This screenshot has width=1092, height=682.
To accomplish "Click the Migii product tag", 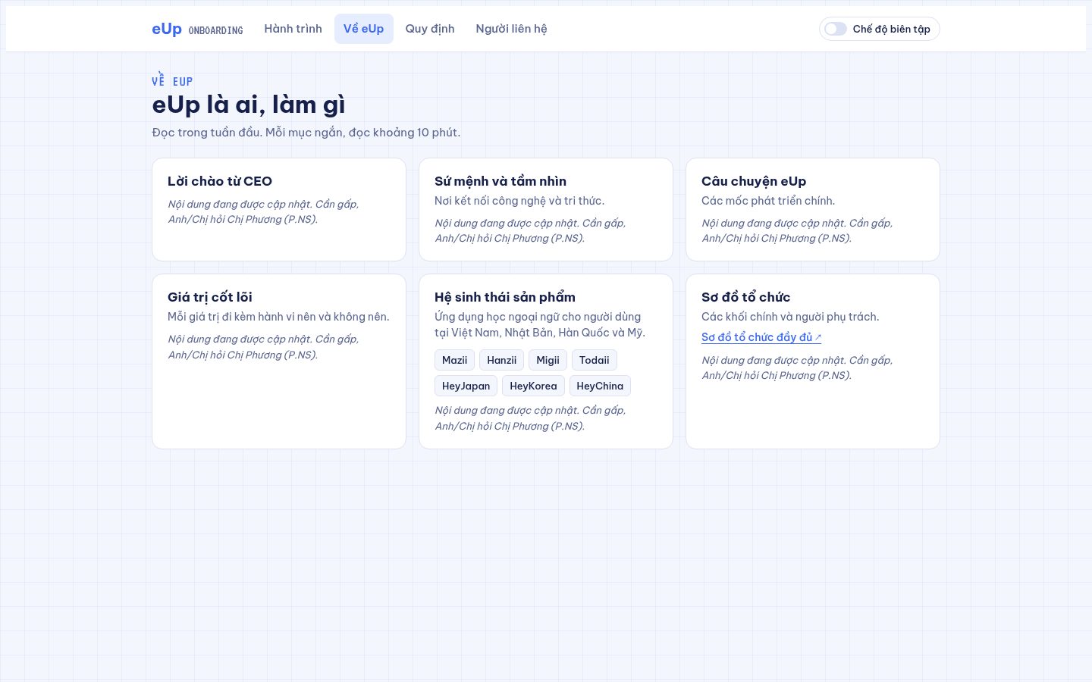I will pyautogui.click(x=548, y=360).
